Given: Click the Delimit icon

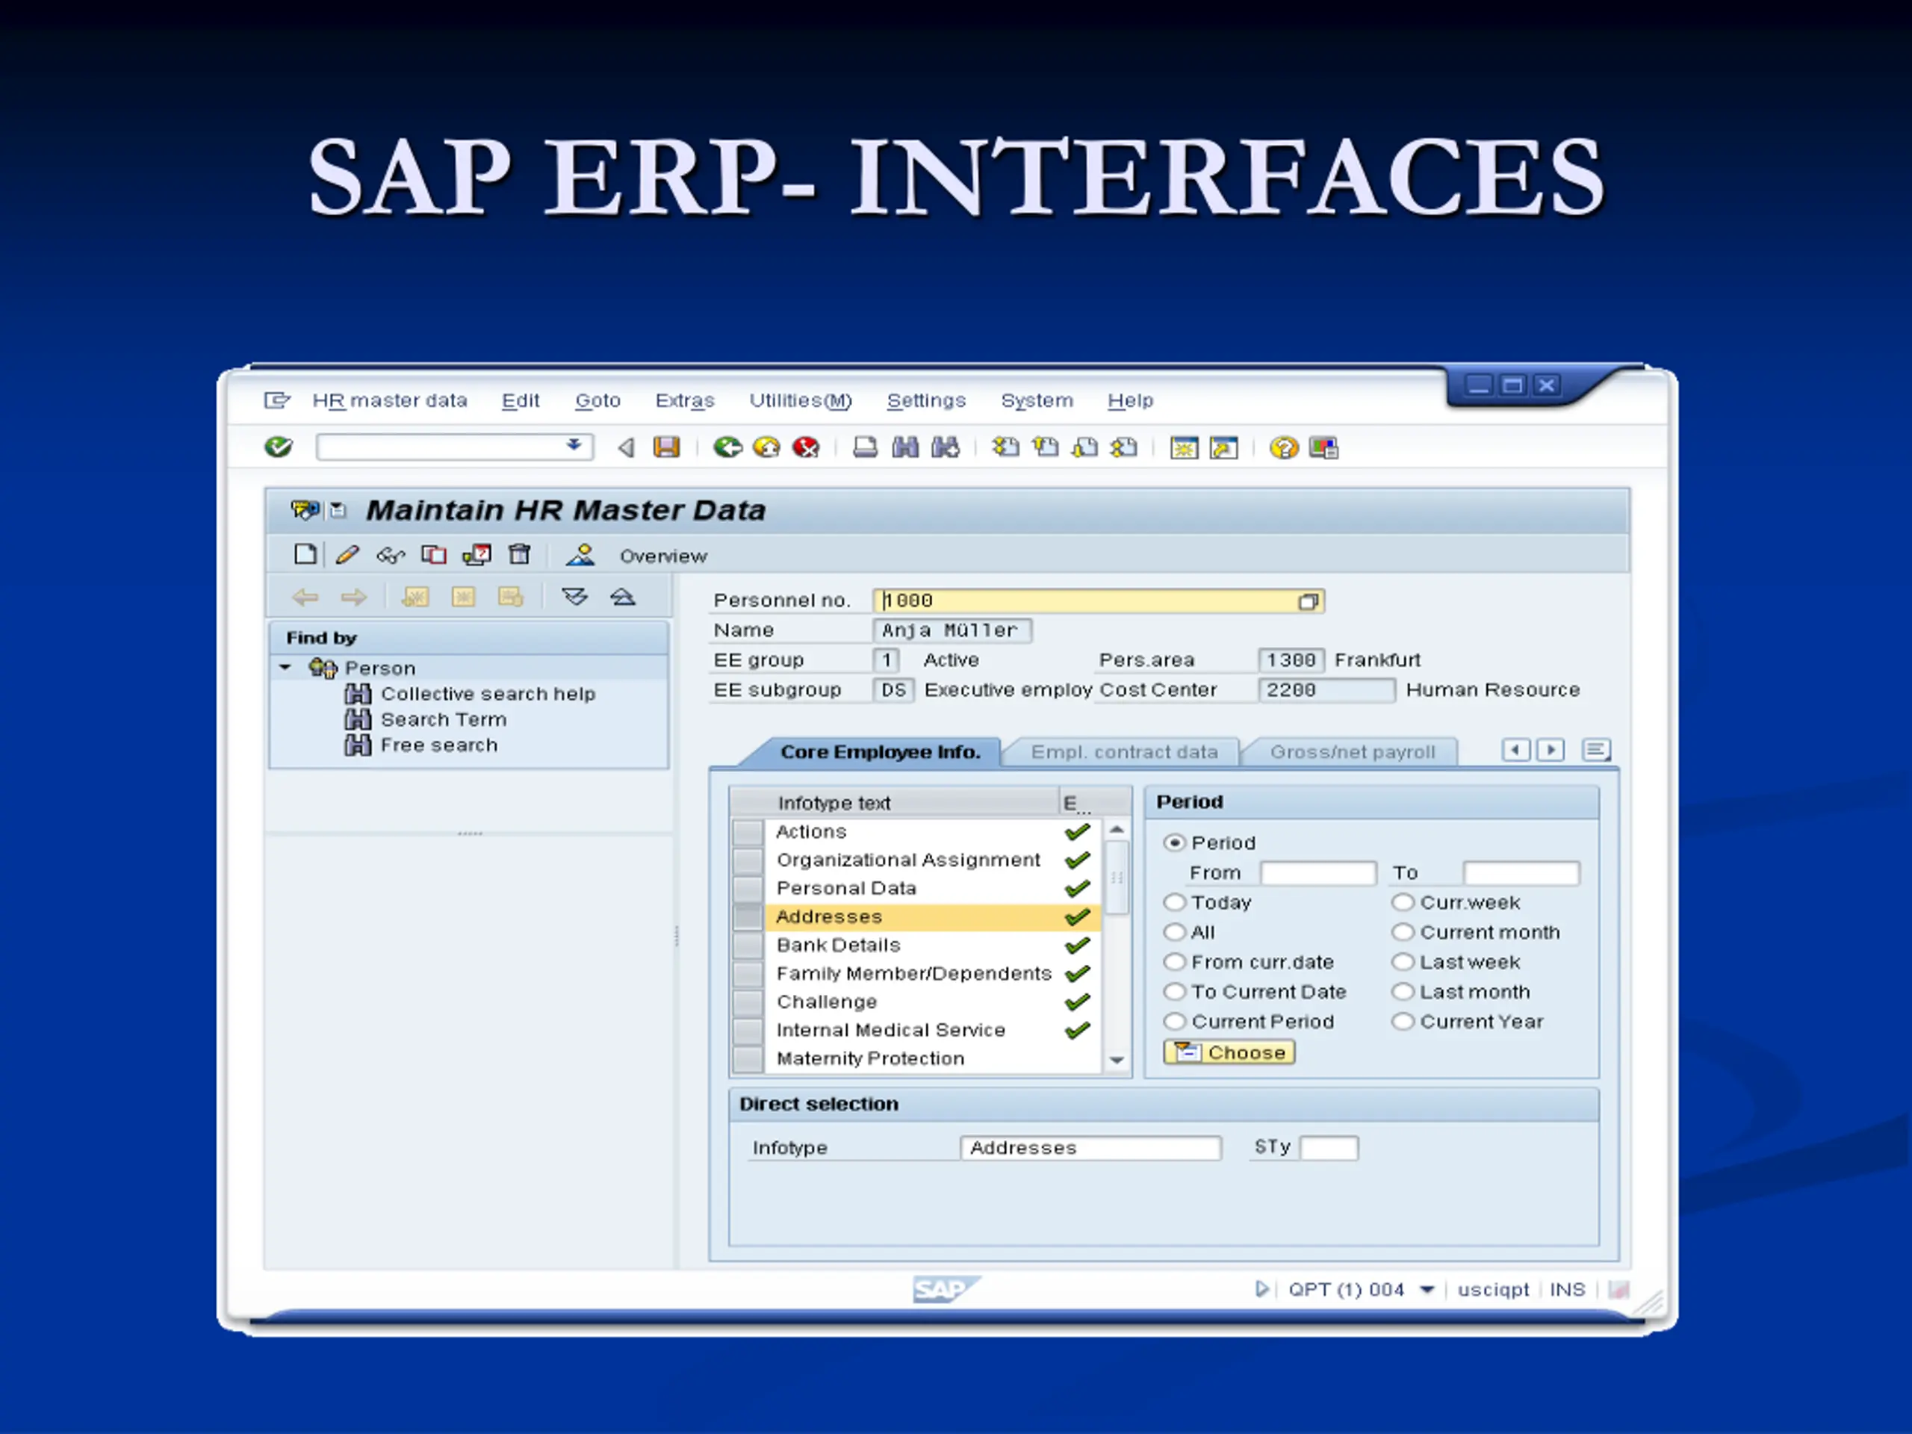Looking at the screenshot, I should pos(477,555).
